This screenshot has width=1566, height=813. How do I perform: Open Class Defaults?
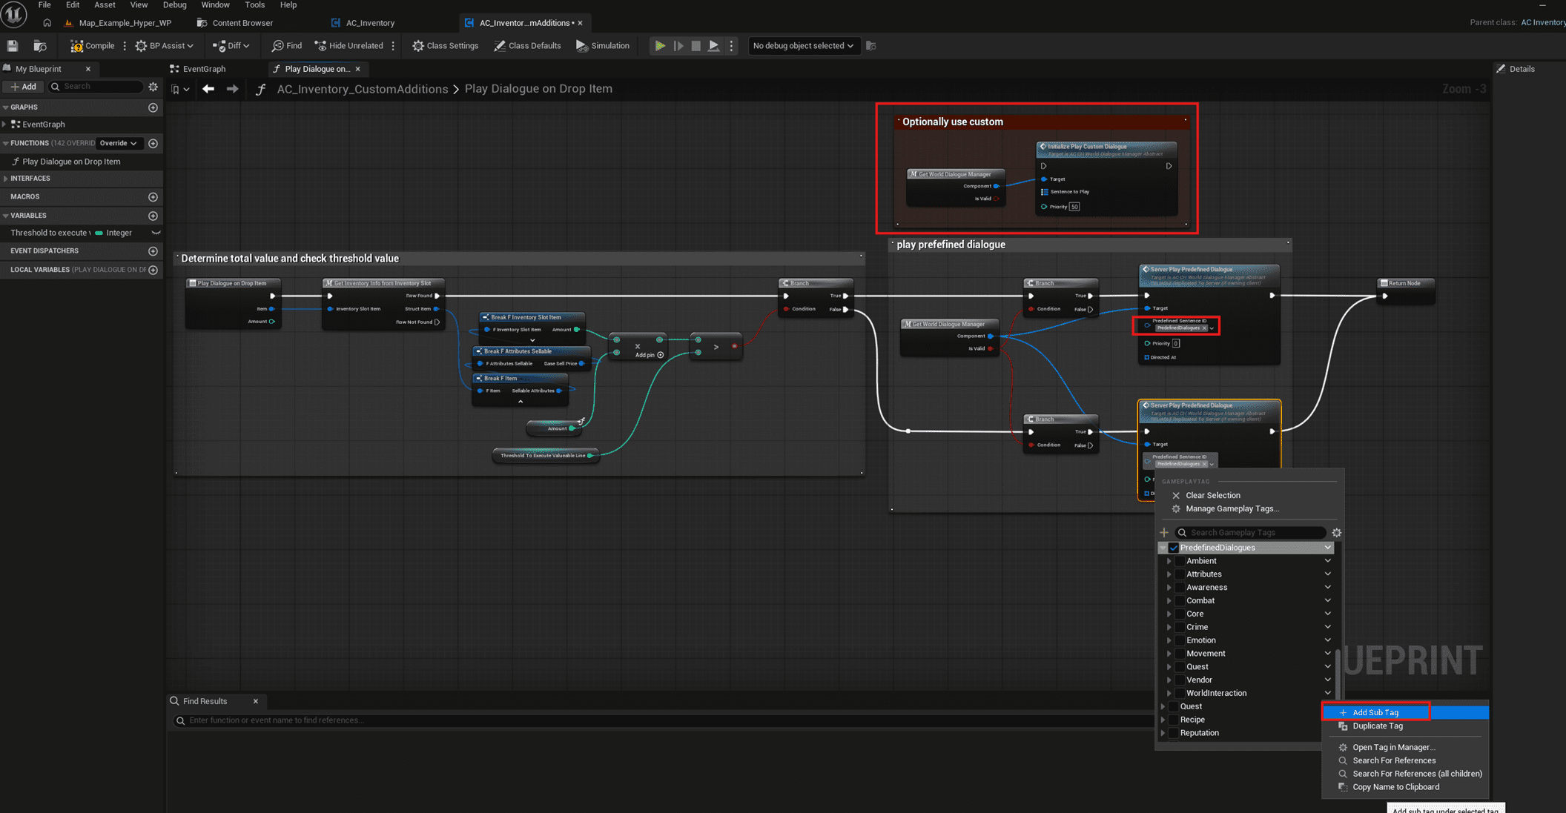click(x=527, y=46)
